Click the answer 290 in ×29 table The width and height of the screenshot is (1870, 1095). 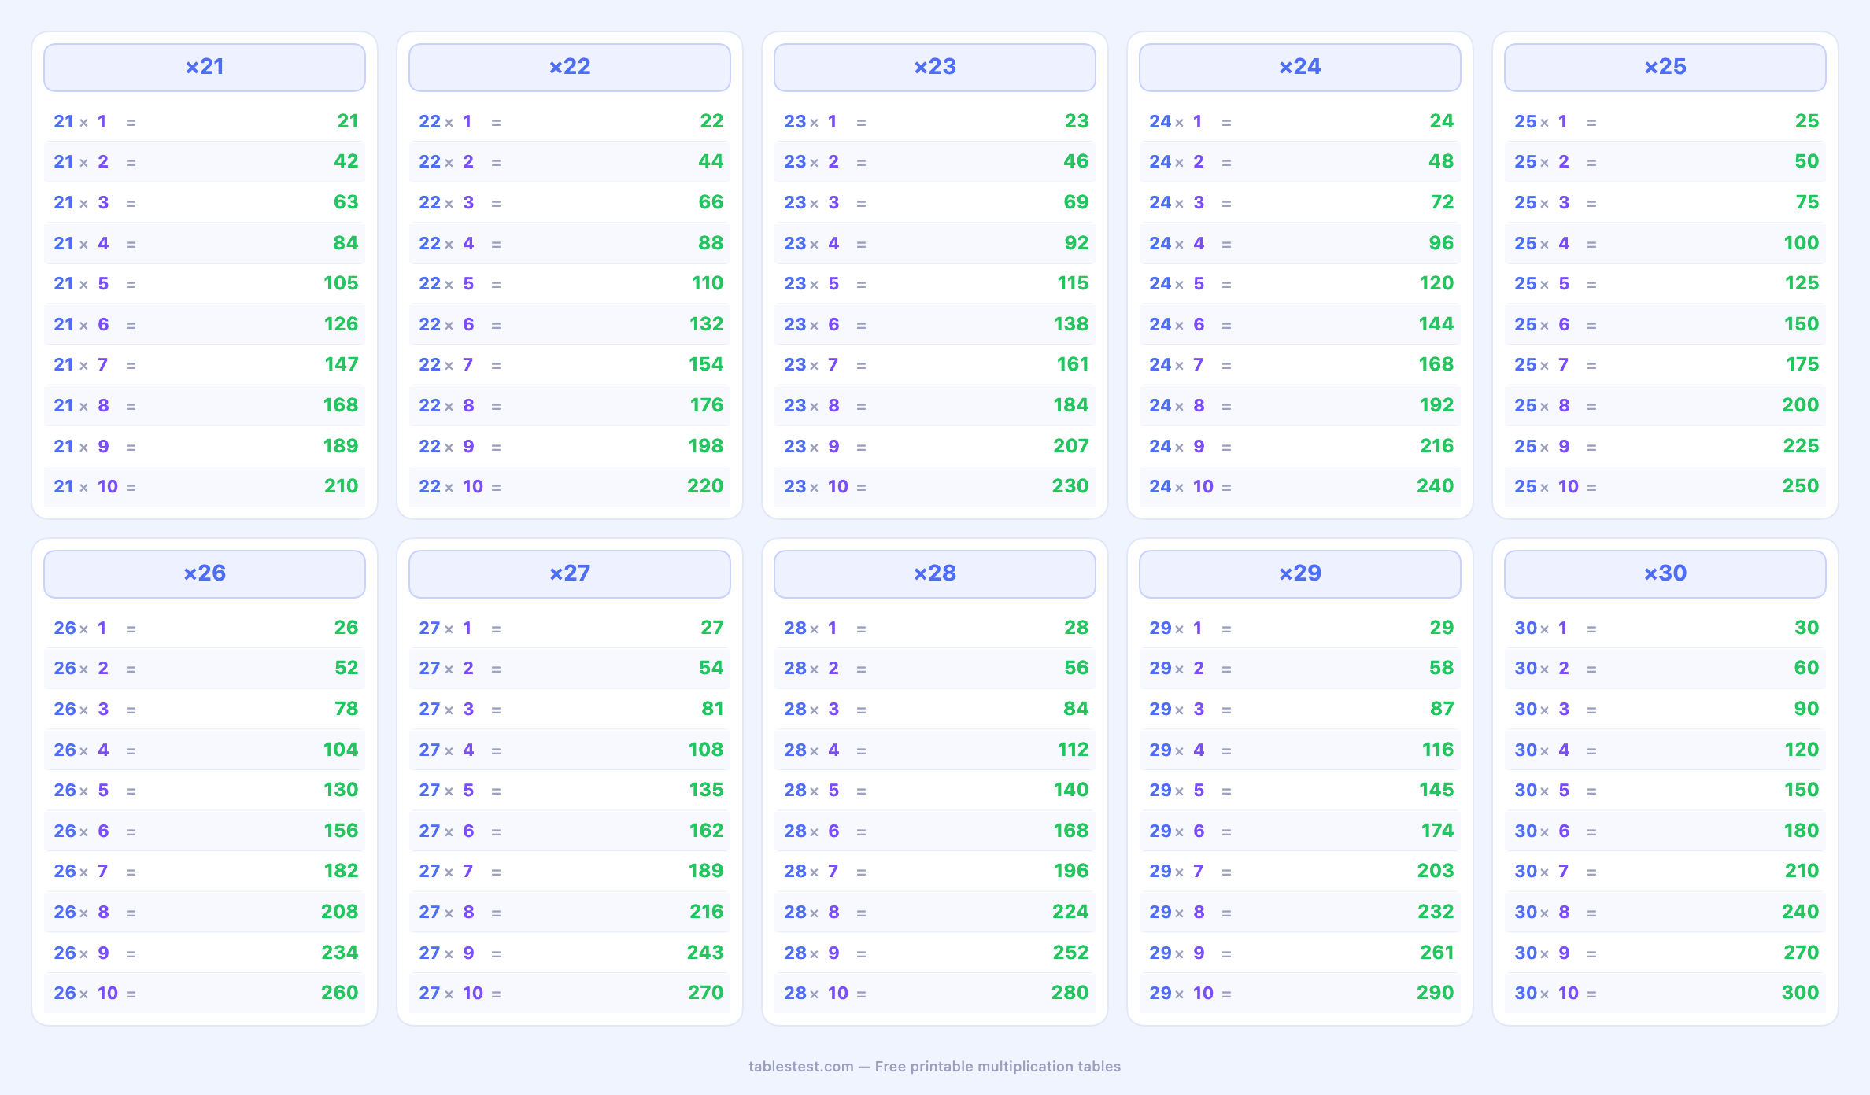point(1436,993)
